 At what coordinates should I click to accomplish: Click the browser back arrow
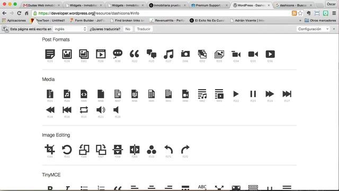(x=4, y=13)
